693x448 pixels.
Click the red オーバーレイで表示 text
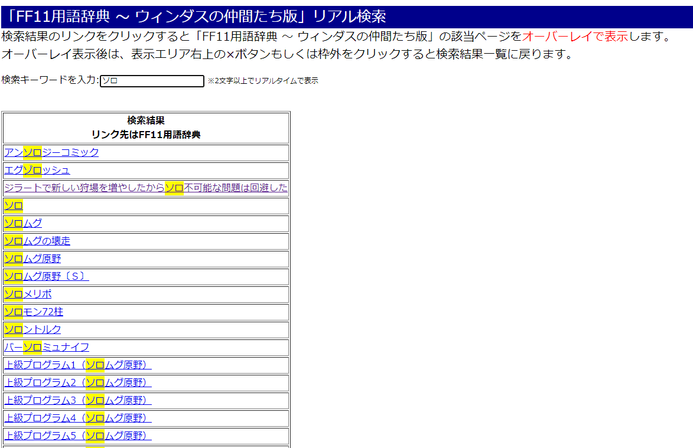coord(575,36)
